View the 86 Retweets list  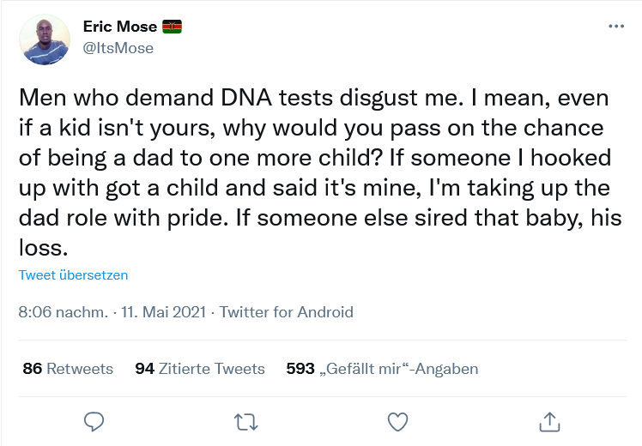point(68,369)
